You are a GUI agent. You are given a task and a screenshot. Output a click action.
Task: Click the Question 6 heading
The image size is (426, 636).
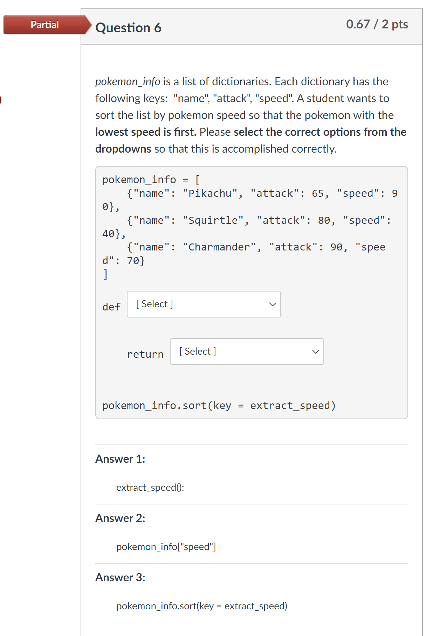pos(128,28)
